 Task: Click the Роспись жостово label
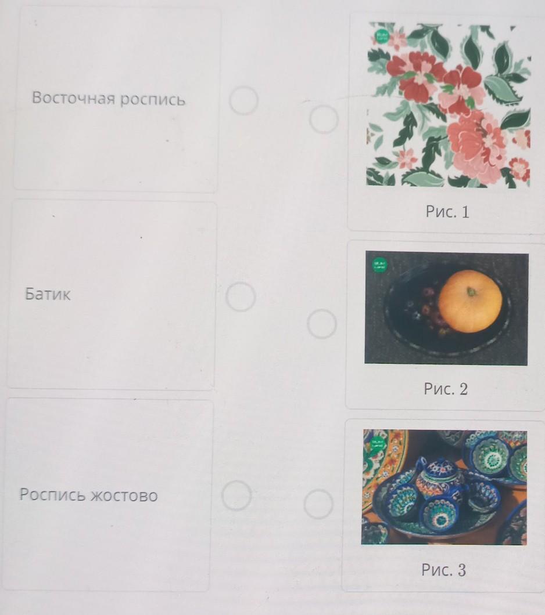click(89, 495)
